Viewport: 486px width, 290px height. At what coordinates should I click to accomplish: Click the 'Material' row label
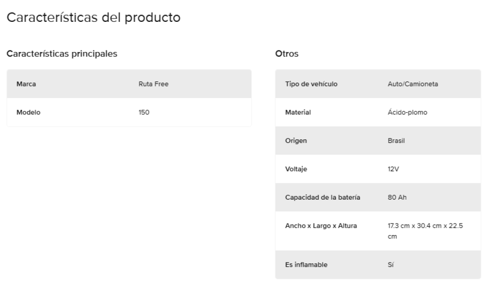click(297, 113)
